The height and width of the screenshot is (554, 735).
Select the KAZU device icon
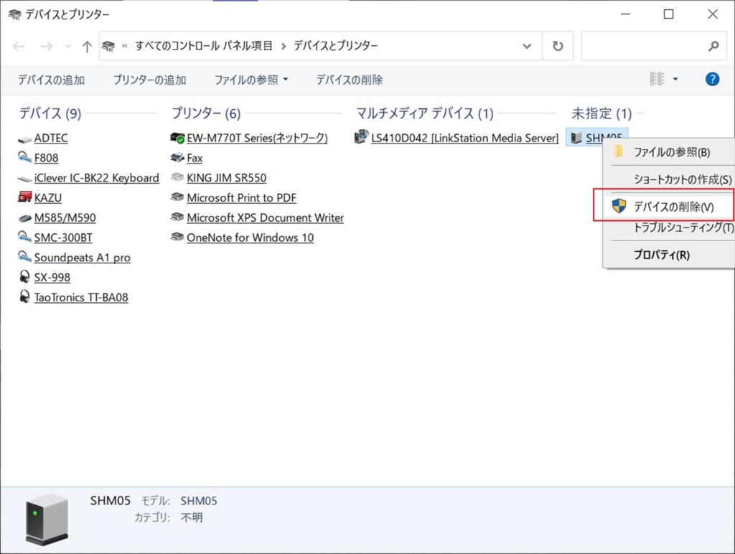click(x=24, y=197)
